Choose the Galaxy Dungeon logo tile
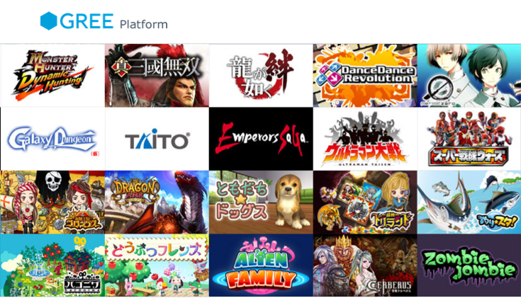The width and height of the screenshot is (521, 298). 52,139
